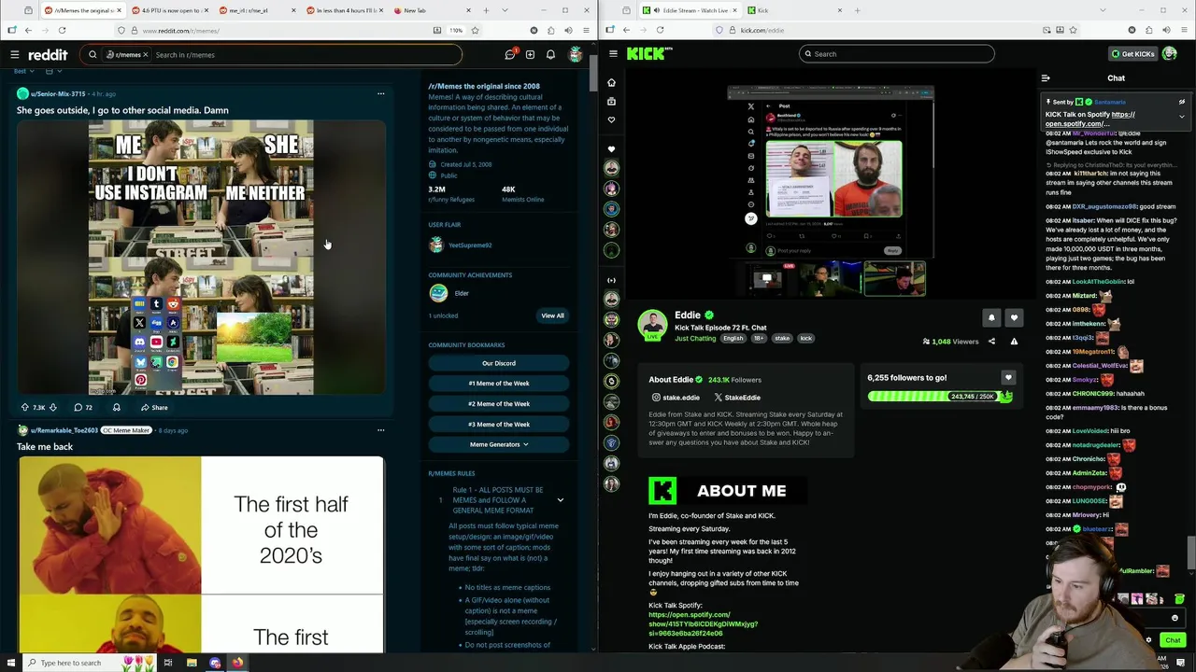This screenshot has height=672, width=1196.
Task: Expand Rule 1 in r/Memes rules
Action: [561, 500]
